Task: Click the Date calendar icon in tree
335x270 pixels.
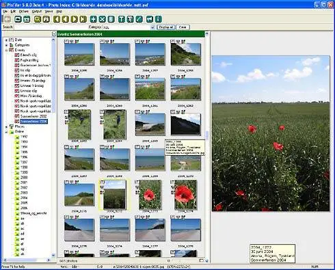Action: pos(11,40)
